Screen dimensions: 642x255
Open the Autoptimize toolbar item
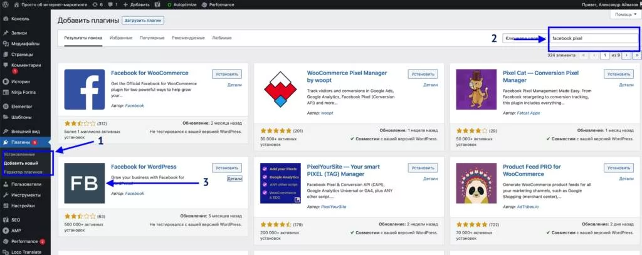click(182, 4)
